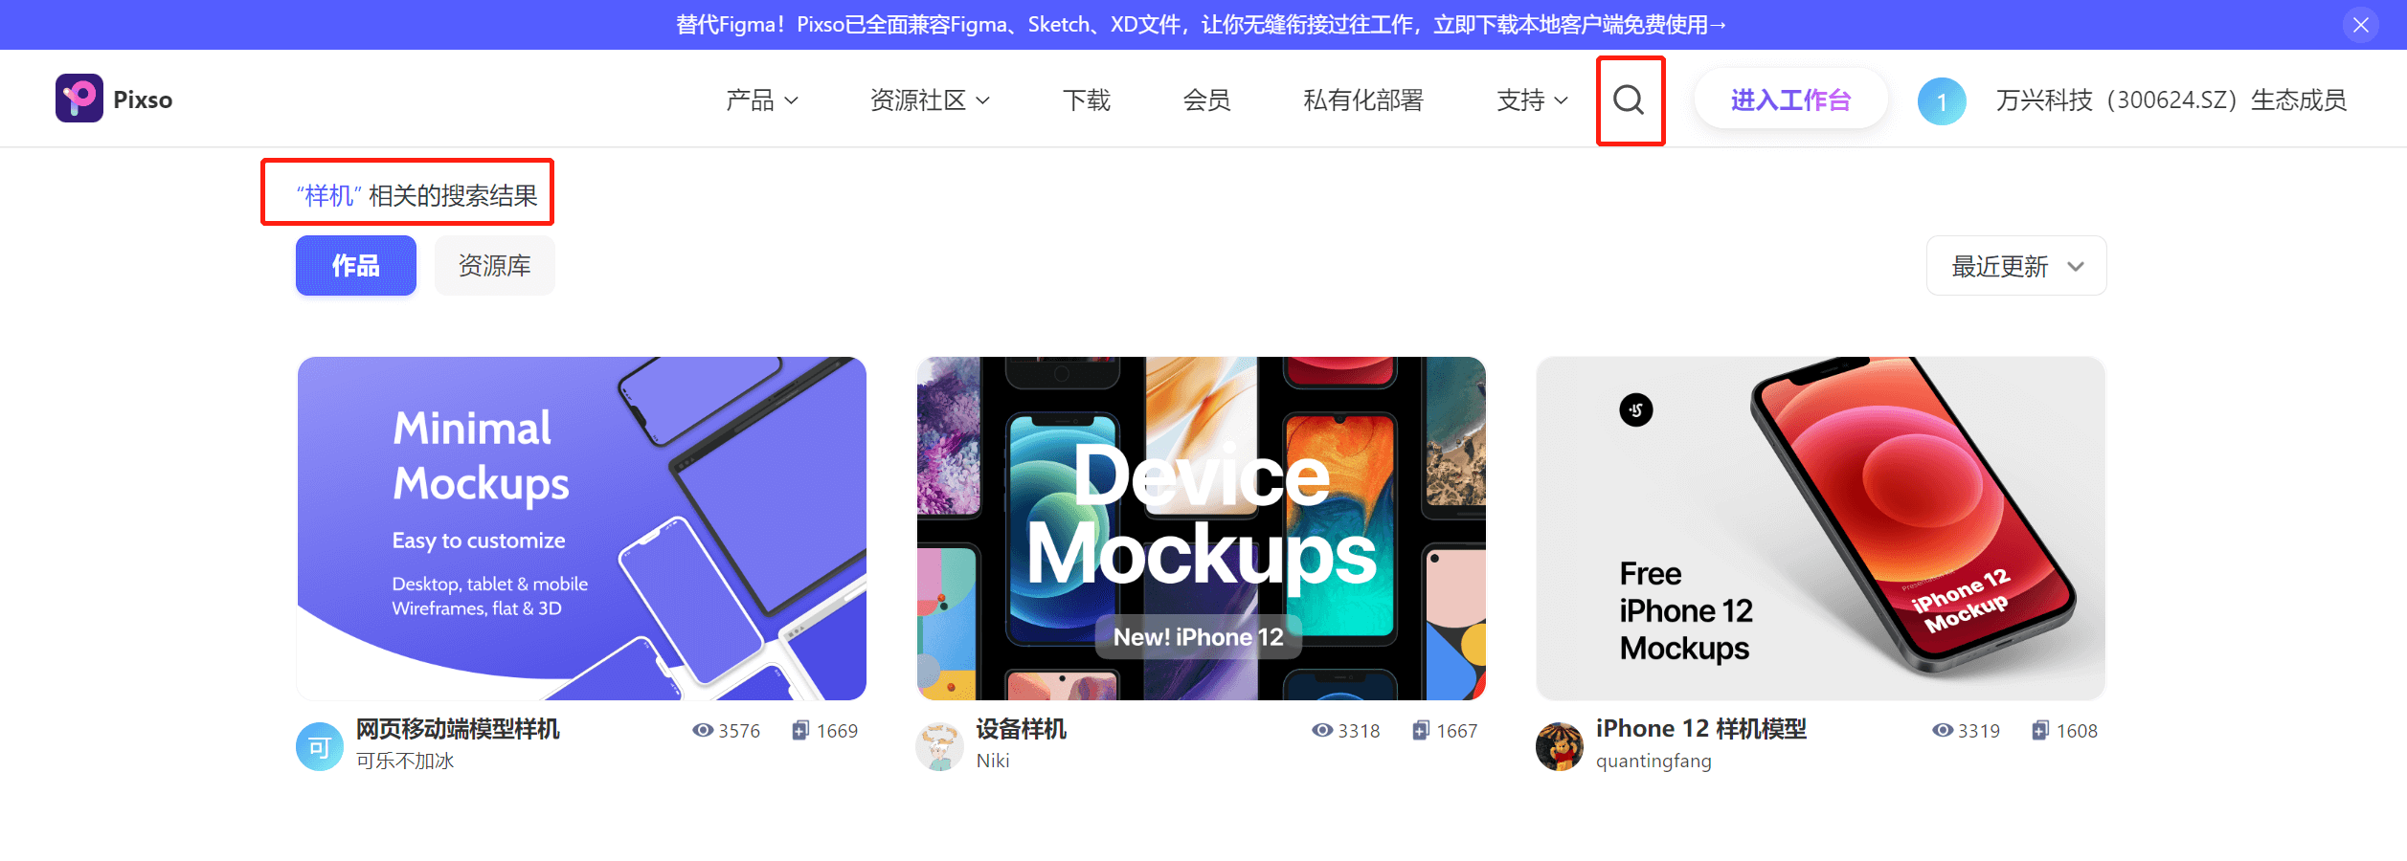2407x861 pixels.
Task: Open 设备样机 title
Action: pos(1021,729)
